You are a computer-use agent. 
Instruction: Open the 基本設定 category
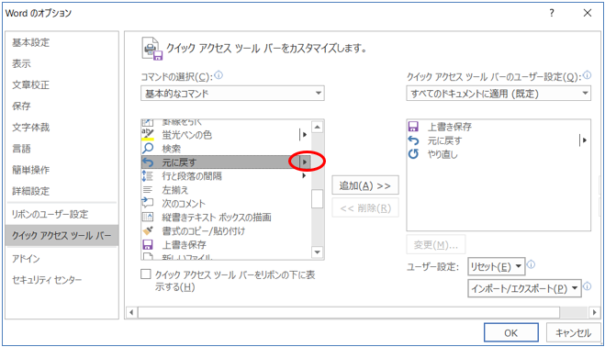31,42
